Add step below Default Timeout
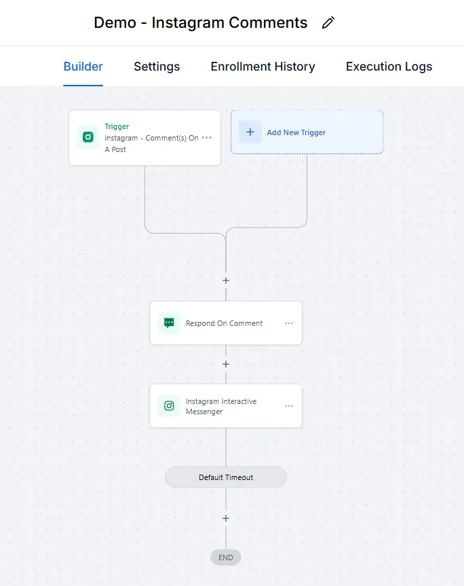 pyautogui.click(x=226, y=518)
